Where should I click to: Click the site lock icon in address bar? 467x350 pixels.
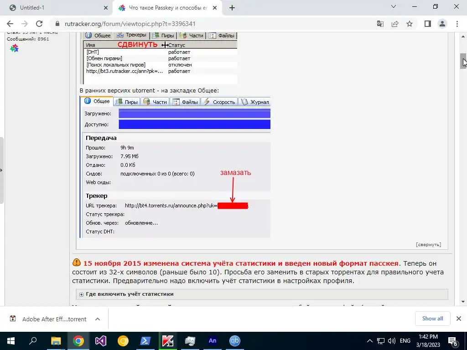pyautogui.click(x=57, y=24)
